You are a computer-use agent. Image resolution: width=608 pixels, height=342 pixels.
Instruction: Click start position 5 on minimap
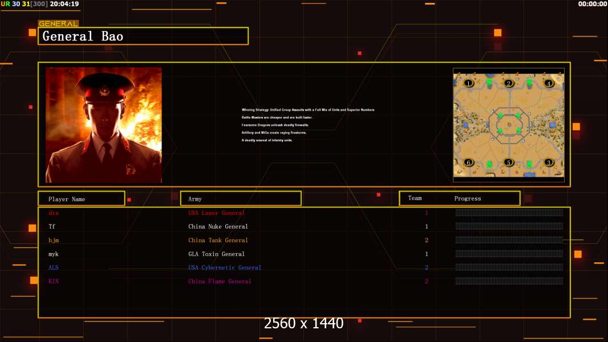[508, 162]
